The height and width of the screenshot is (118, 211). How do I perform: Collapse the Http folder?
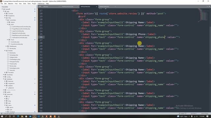click(5, 18)
